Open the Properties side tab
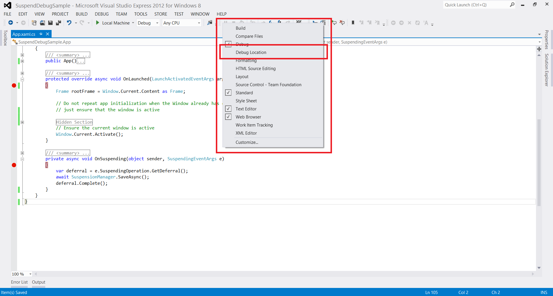 point(546,39)
